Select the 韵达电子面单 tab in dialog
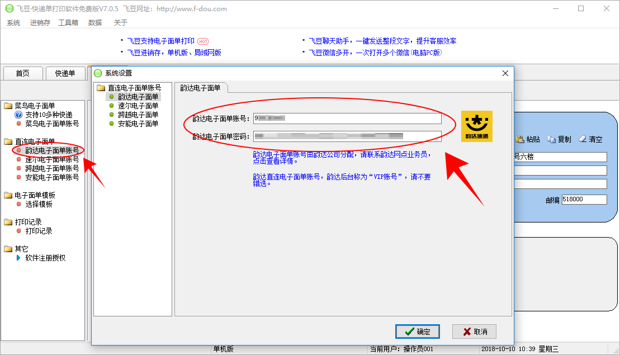620x355 pixels. [201, 88]
